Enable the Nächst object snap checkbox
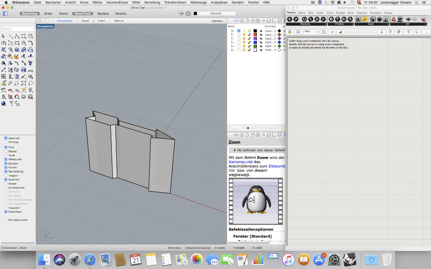The image size is (431, 269). coord(6,151)
